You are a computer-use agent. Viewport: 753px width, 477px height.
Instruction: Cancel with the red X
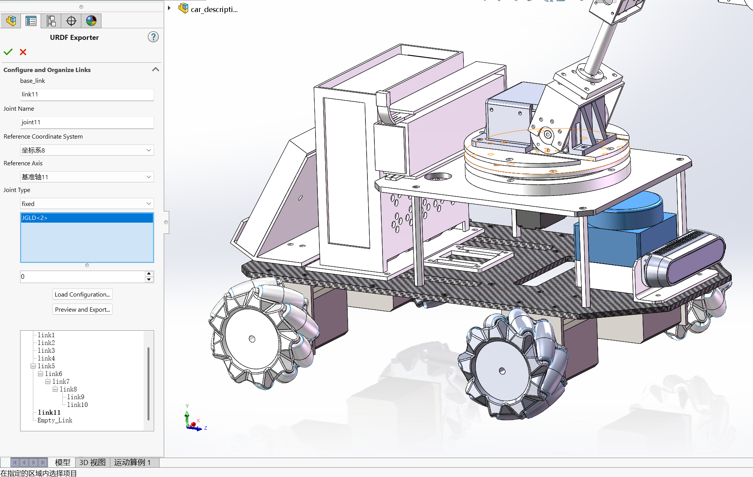23,52
